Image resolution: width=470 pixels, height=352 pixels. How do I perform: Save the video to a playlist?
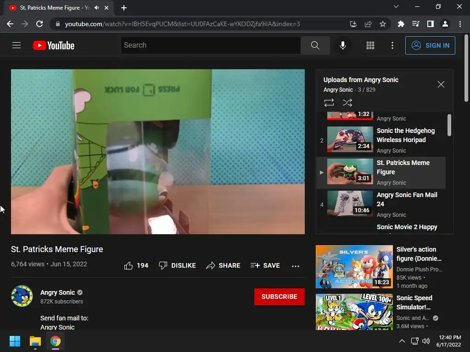click(265, 265)
